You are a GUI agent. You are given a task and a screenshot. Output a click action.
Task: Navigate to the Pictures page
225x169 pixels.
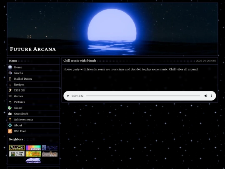[20, 102]
